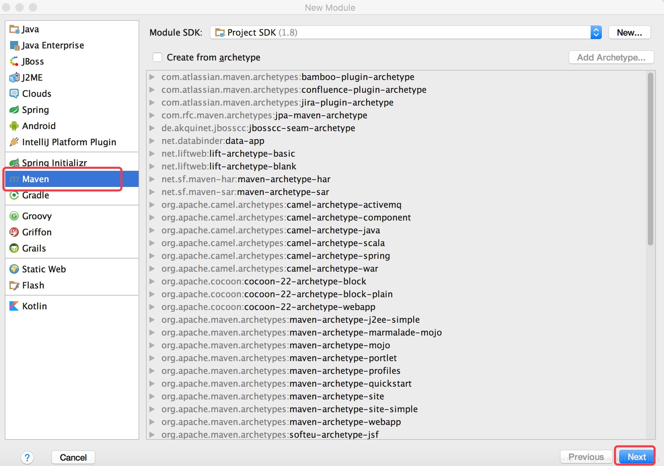
Task: Click the Kotlin icon
Action: pyautogui.click(x=14, y=306)
